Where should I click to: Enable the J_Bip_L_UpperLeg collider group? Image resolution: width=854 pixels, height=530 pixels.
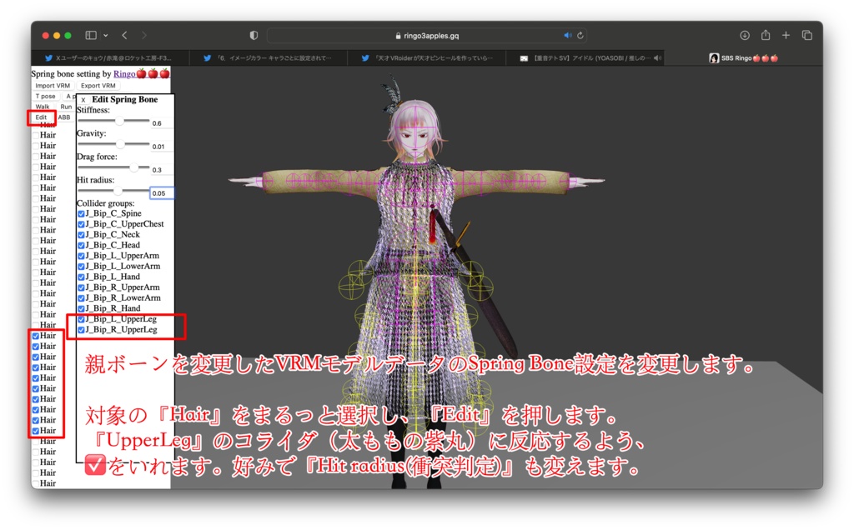pyautogui.click(x=81, y=318)
